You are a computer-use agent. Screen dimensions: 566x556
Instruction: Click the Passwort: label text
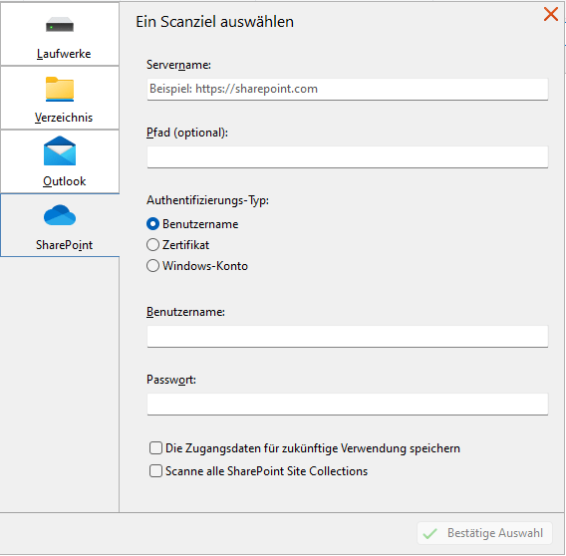171,380
